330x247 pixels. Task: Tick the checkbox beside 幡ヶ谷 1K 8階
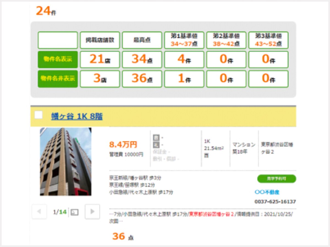tap(38, 115)
